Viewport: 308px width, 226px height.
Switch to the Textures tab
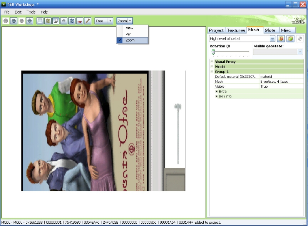coord(236,30)
